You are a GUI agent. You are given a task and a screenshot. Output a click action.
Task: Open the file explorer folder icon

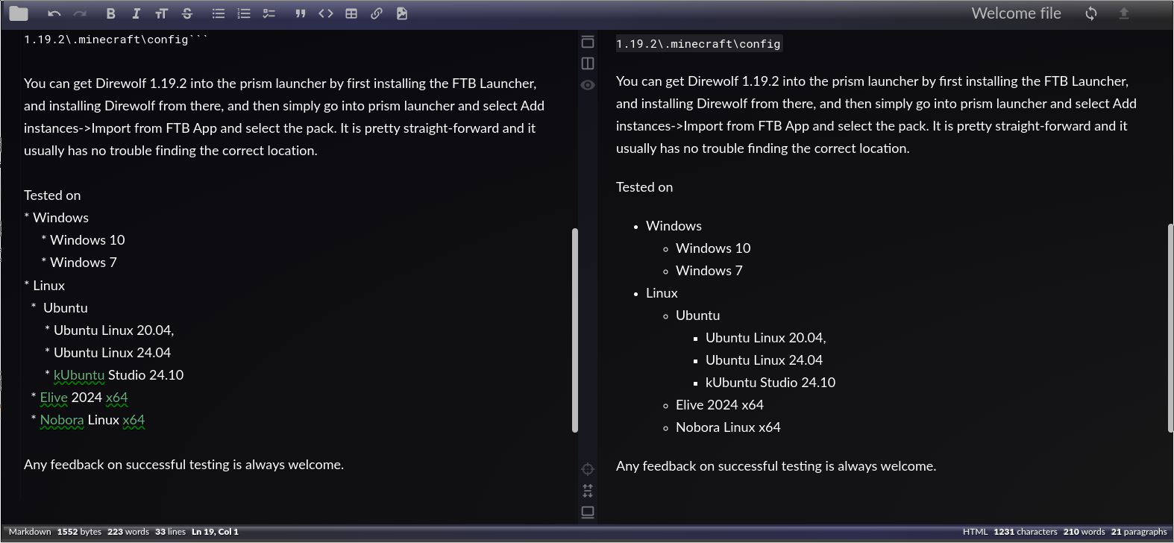click(18, 13)
